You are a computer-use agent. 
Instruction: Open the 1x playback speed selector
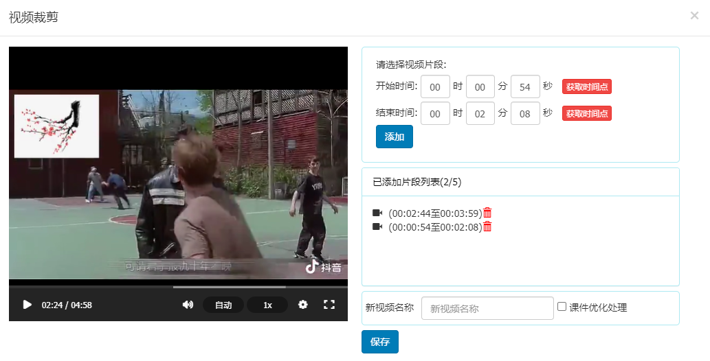pos(267,305)
